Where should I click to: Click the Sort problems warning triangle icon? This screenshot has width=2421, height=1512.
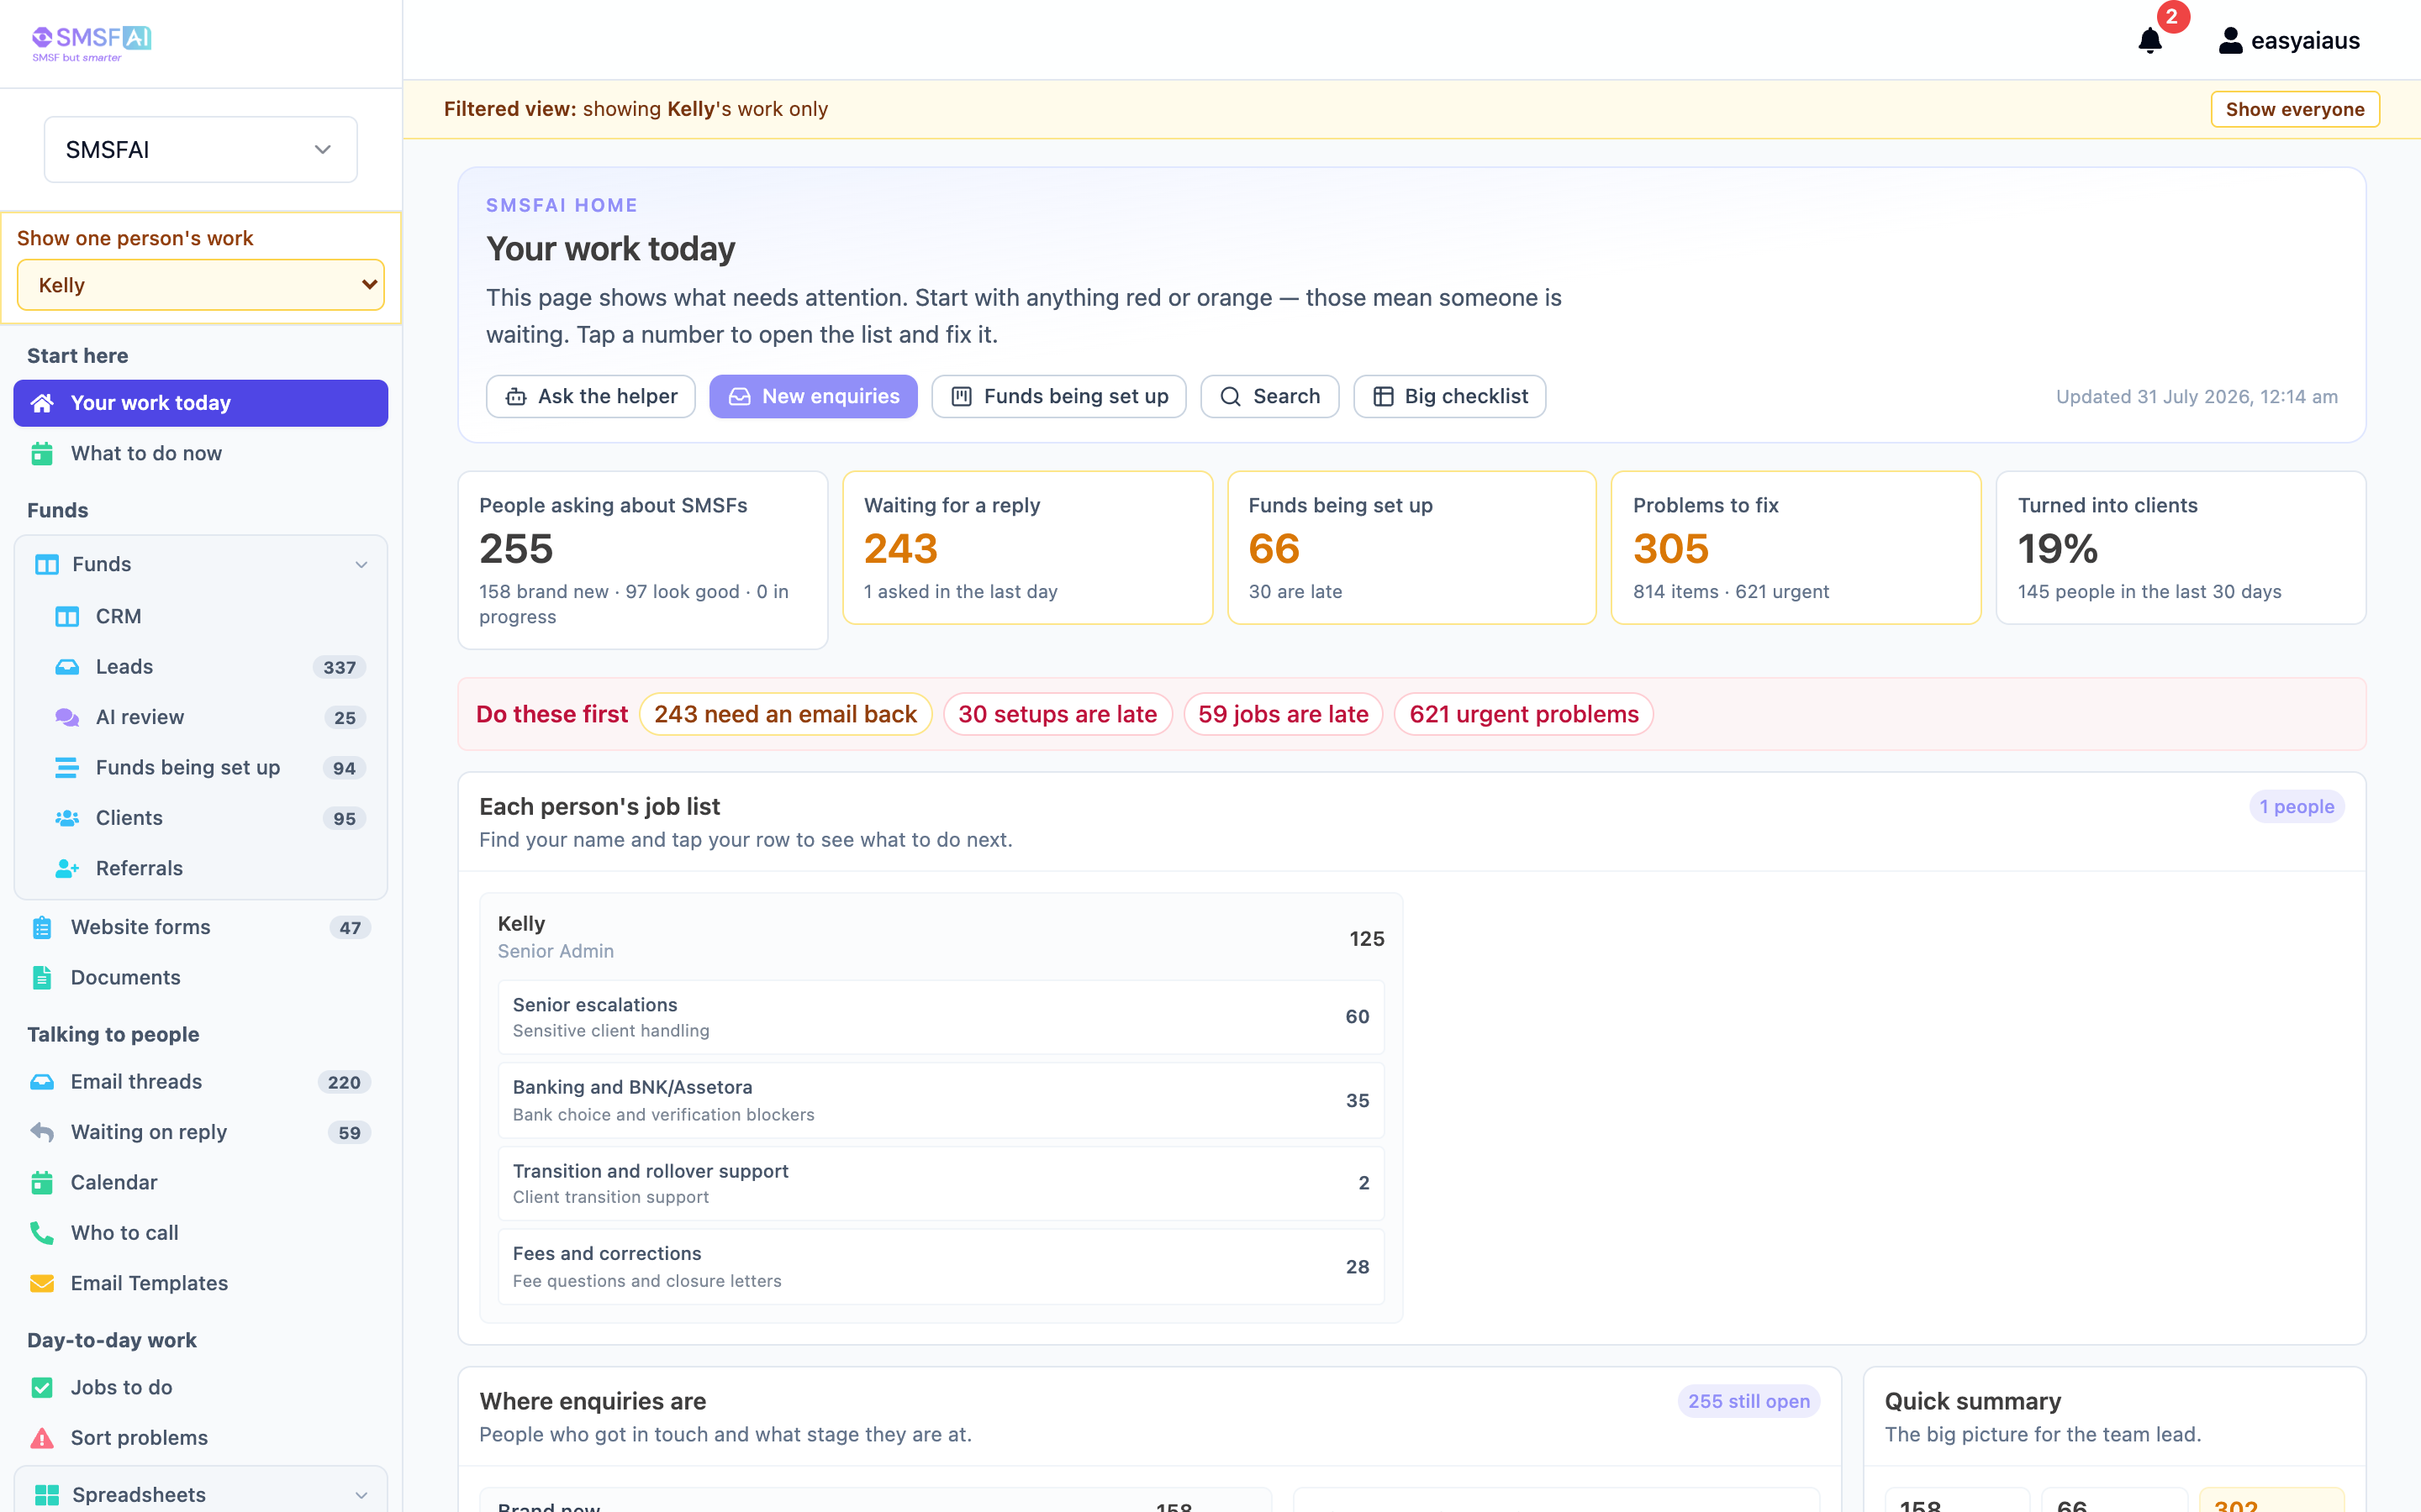point(42,1438)
